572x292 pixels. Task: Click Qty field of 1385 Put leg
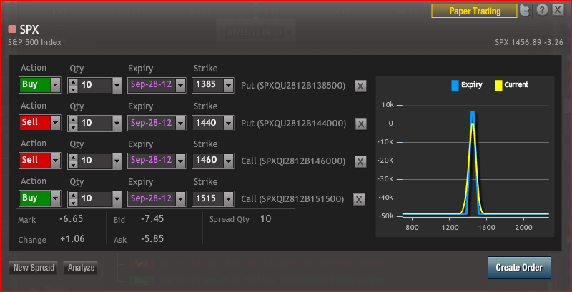click(95, 86)
